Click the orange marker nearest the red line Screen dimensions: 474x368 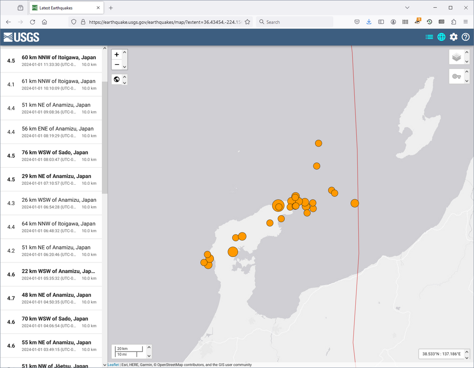(x=355, y=203)
